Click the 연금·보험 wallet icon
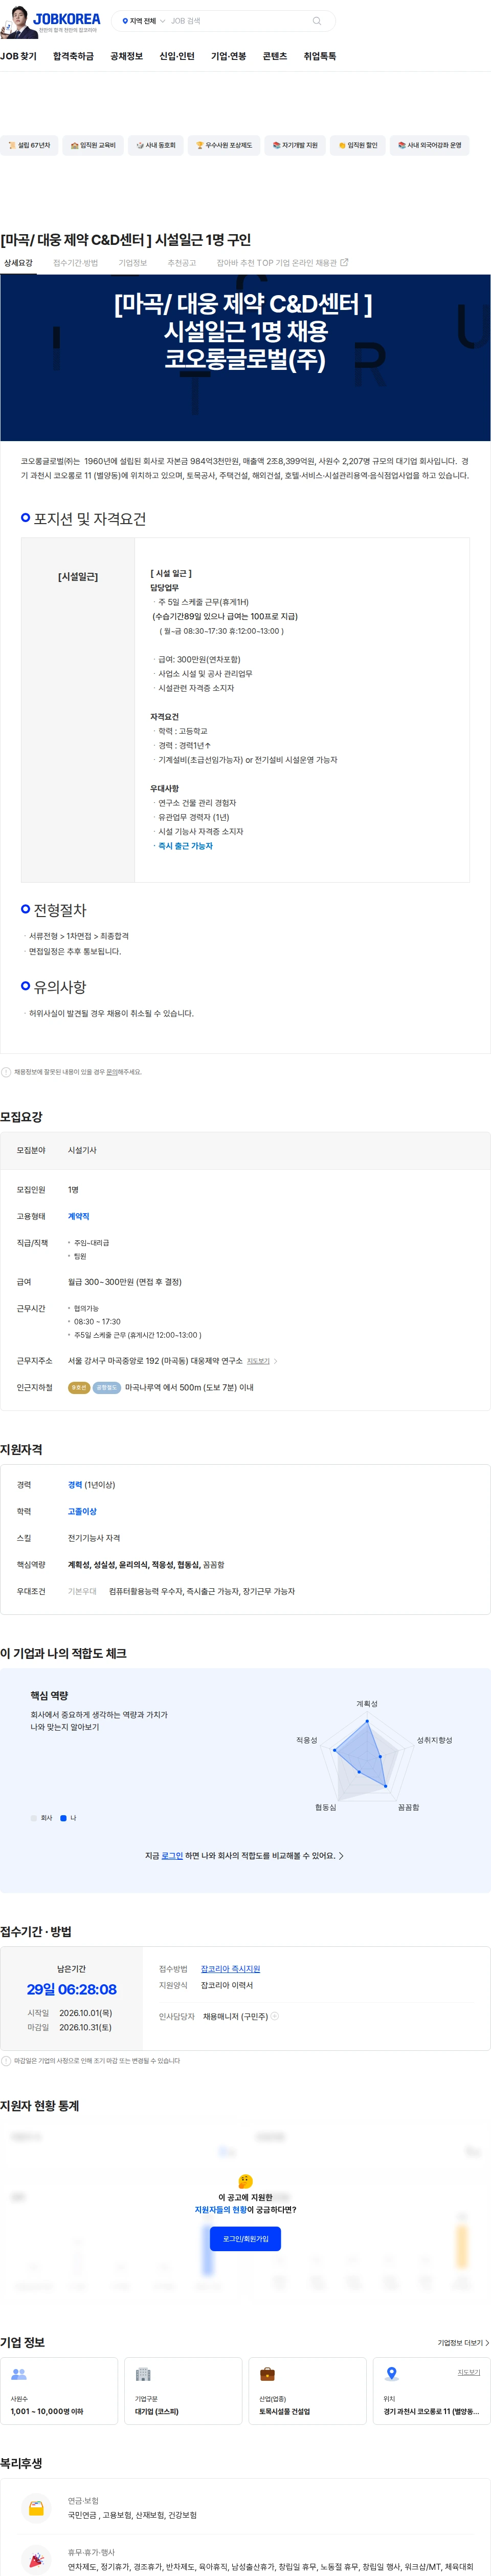 (36, 2508)
